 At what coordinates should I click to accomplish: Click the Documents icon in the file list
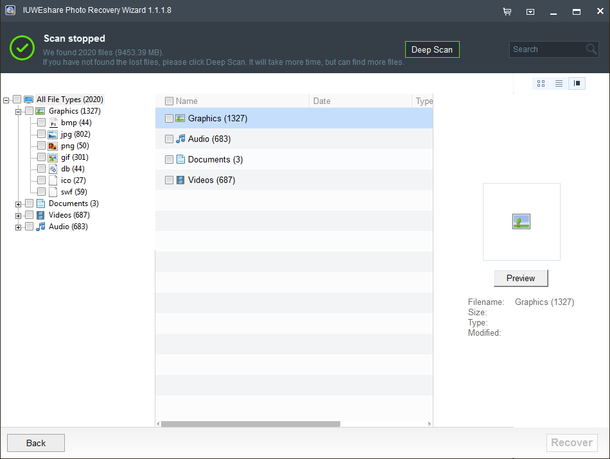point(180,159)
